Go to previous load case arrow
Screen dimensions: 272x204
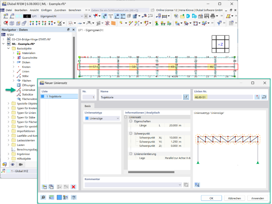coord(86,16)
